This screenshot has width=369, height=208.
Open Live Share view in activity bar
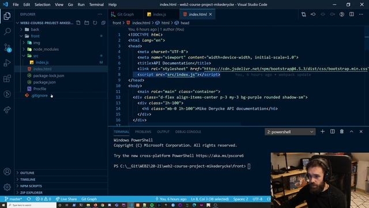(7, 110)
